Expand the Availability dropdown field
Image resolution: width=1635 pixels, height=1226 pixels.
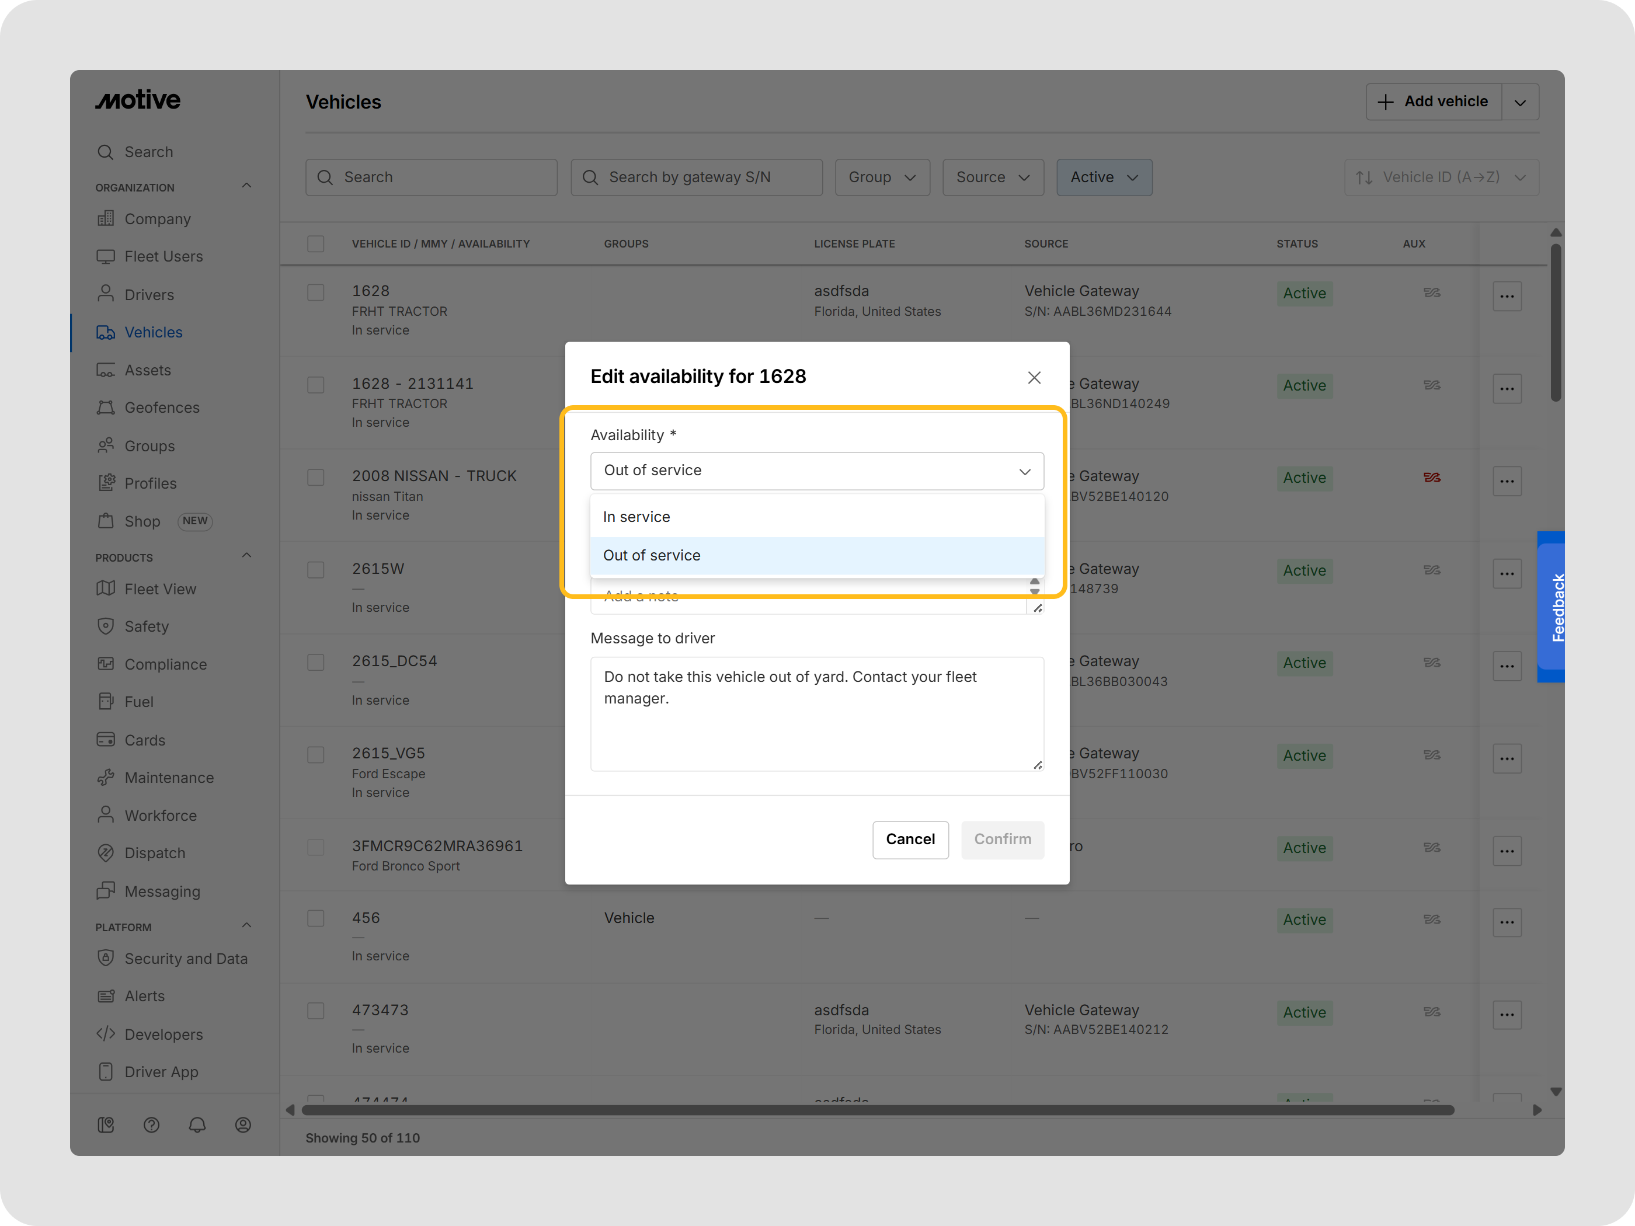(817, 471)
